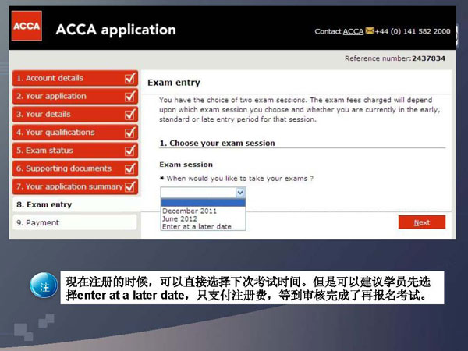Screen dimensions: 468x351
Task: Select December 2011 from the session list
Action: point(190,211)
